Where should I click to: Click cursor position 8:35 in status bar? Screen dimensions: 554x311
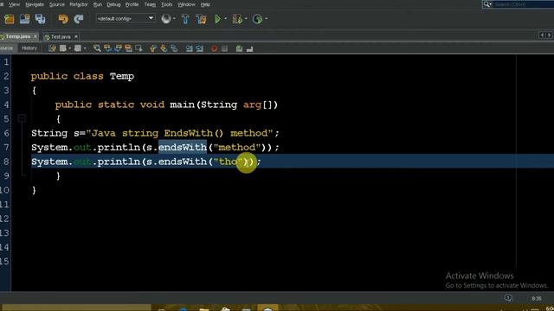[537, 298]
